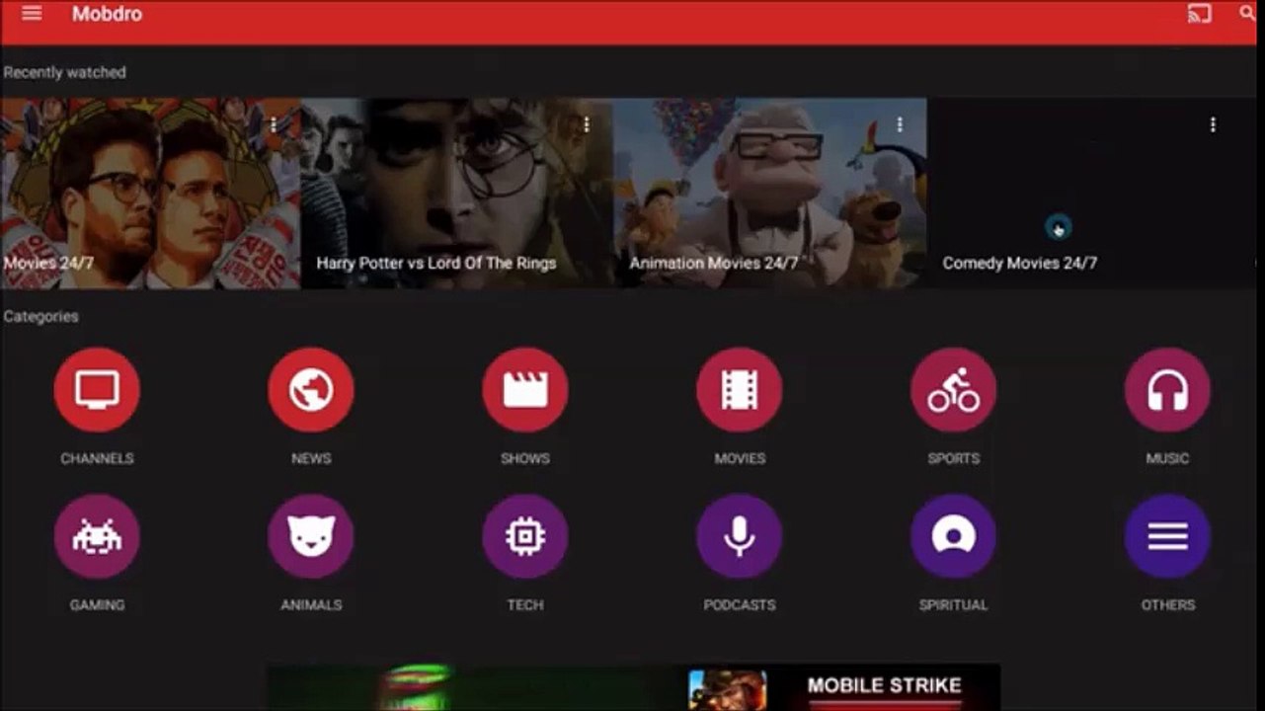Select the Shows clapperboard icon
The image size is (1265, 711).
(x=525, y=390)
